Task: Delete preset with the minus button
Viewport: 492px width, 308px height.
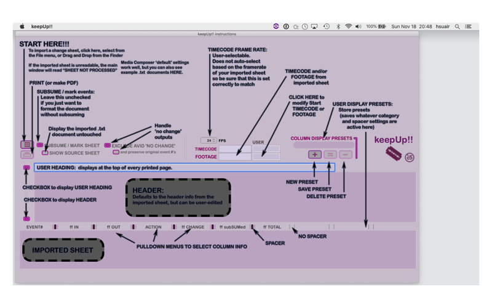Action: 345,155
